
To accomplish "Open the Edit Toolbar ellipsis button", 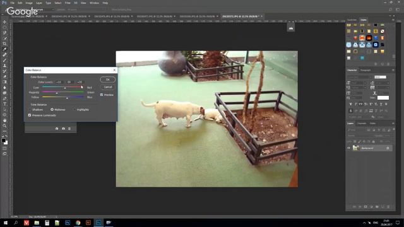I will pyautogui.click(x=4, y=131).
